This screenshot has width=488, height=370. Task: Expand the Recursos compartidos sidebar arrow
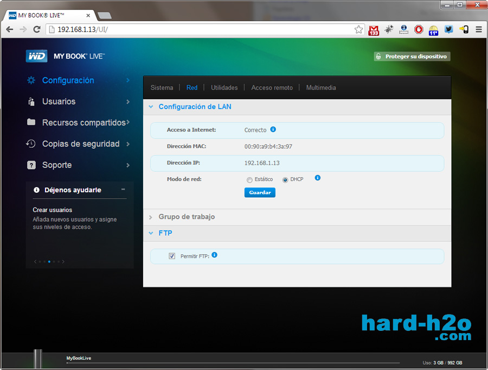(x=128, y=122)
